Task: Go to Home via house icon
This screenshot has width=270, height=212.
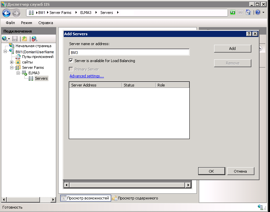Action: coord(248,13)
